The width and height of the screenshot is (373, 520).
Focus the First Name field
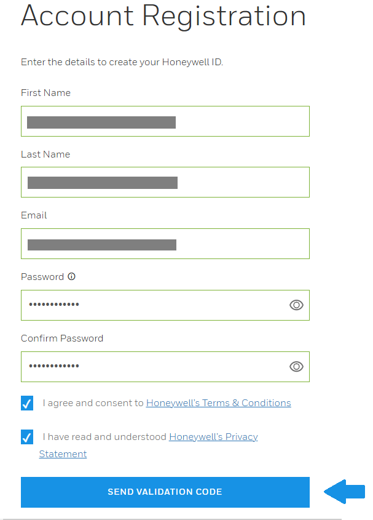(x=165, y=121)
